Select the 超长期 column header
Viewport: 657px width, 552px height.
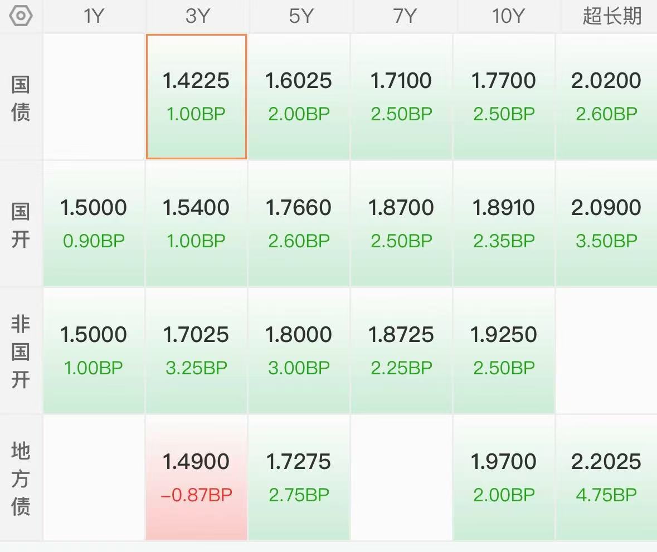pyautogui.click(x=612, y=16)
